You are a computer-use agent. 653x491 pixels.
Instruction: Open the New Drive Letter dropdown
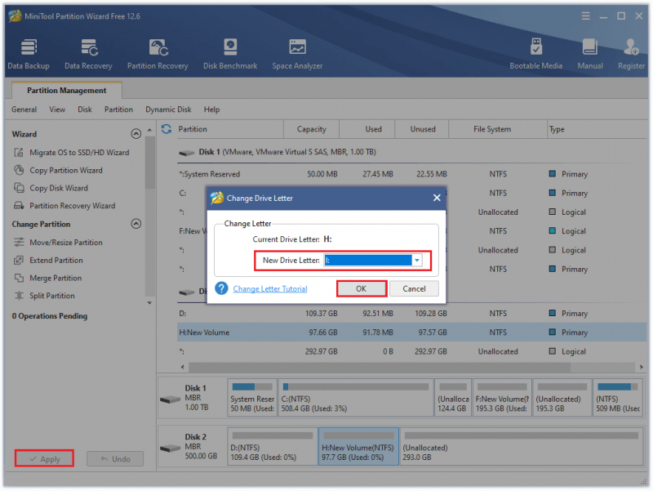click(417, 261)
